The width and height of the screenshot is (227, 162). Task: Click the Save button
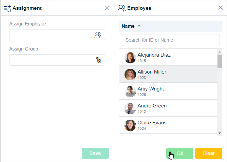coord(95,153)
